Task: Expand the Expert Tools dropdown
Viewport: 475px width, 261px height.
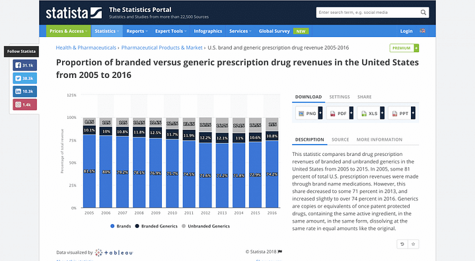Action: pyautogui.click(x=171, y=31)
